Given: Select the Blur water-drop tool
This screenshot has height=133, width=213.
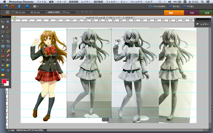Looking at the screenshot, I should click(8, 70).
